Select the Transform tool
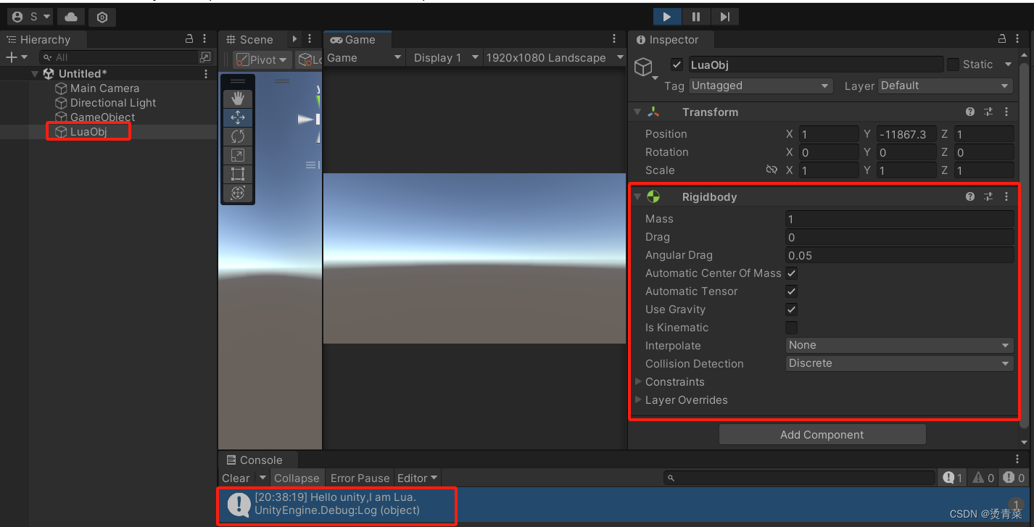Viewport: 1034px width, 527px height. click(238, 193)
